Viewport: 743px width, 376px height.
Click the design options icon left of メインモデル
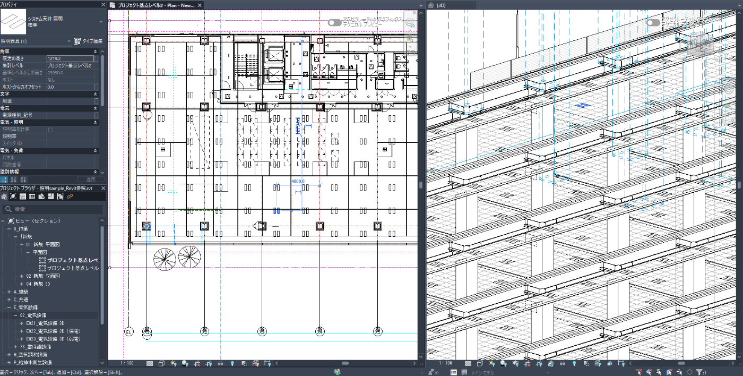453,372
